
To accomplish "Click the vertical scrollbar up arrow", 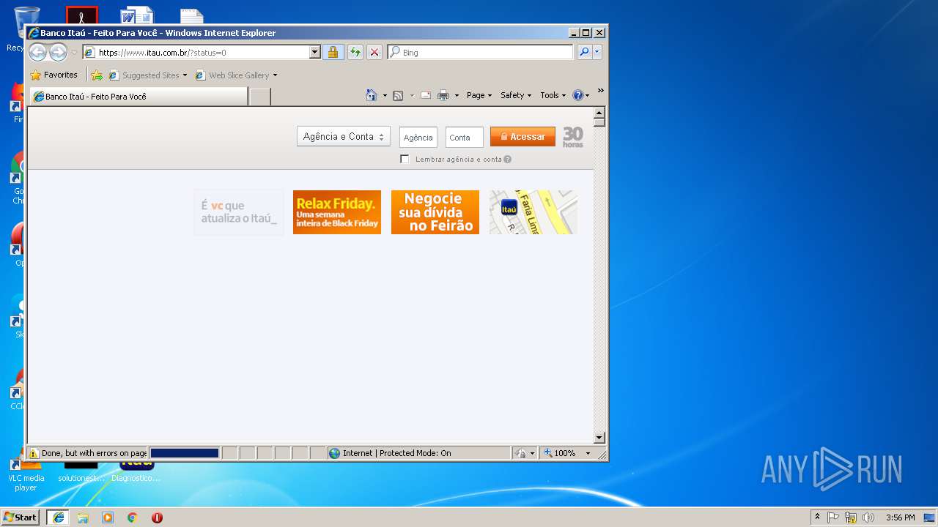I will pyautogui.click(x=599, y=113).
